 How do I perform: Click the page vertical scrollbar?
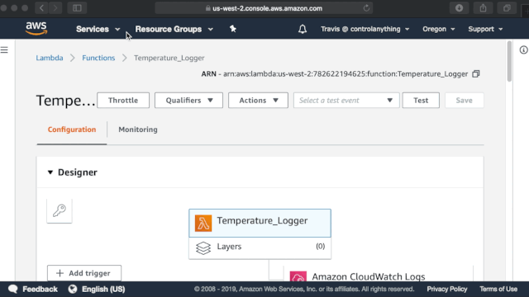click(x=509, y=61)
